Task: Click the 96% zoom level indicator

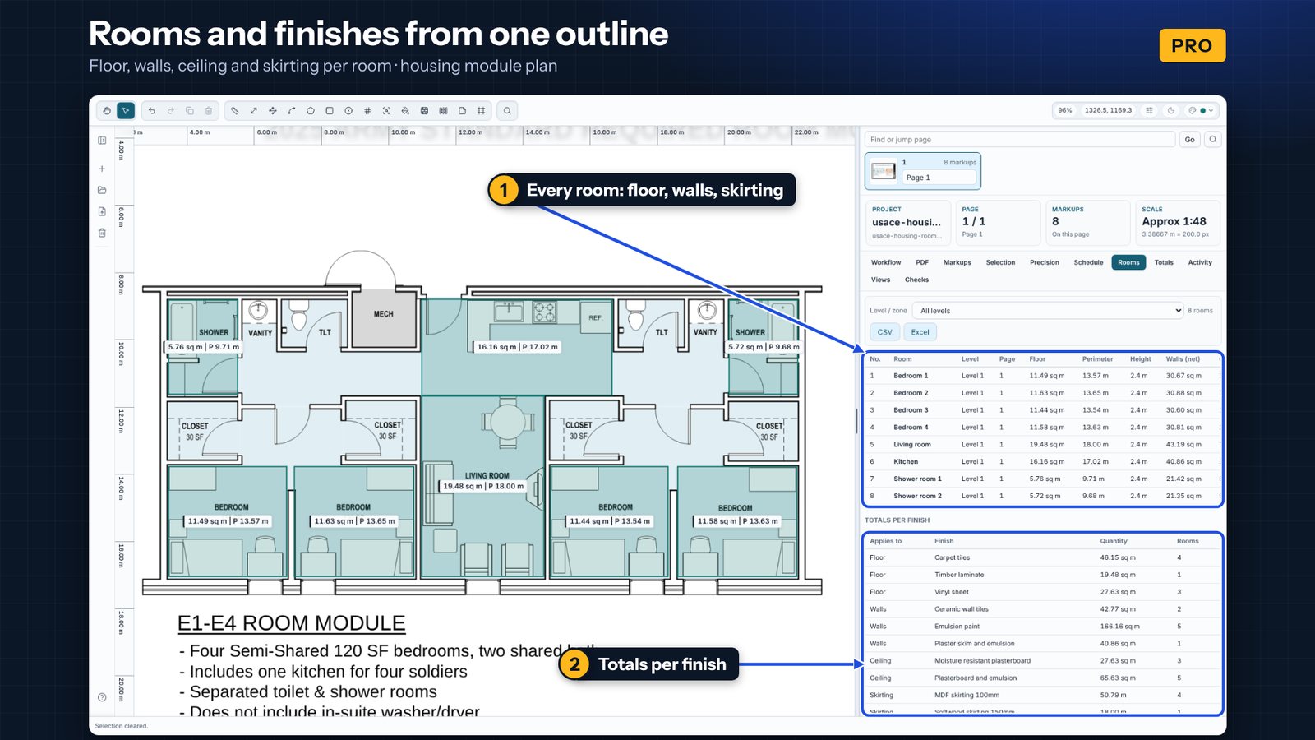Action: click(1065, 110)
